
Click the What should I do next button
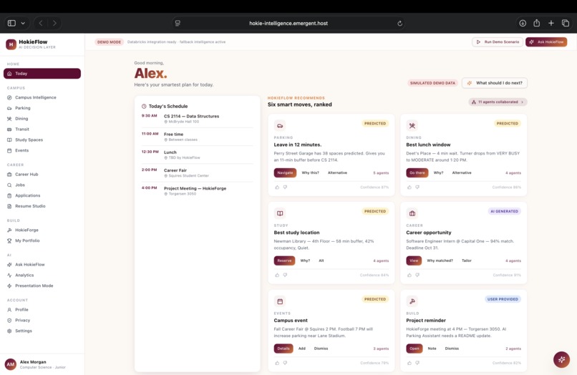click(x=495, y=83)
